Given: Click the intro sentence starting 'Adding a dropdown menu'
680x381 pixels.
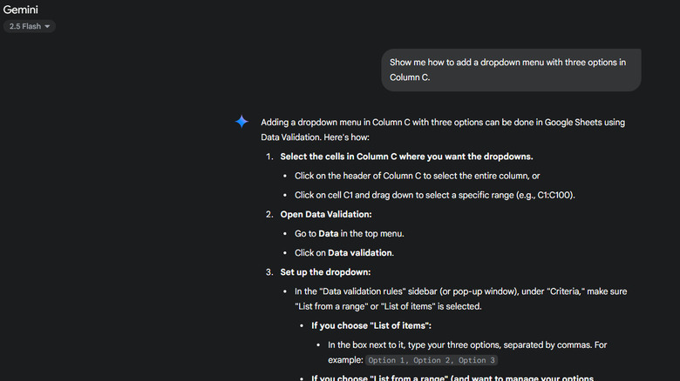Looking at the screenshot, I should click(443, 123).
